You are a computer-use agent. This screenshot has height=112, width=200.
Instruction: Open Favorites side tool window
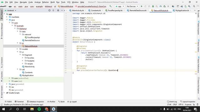click(2, 77)
